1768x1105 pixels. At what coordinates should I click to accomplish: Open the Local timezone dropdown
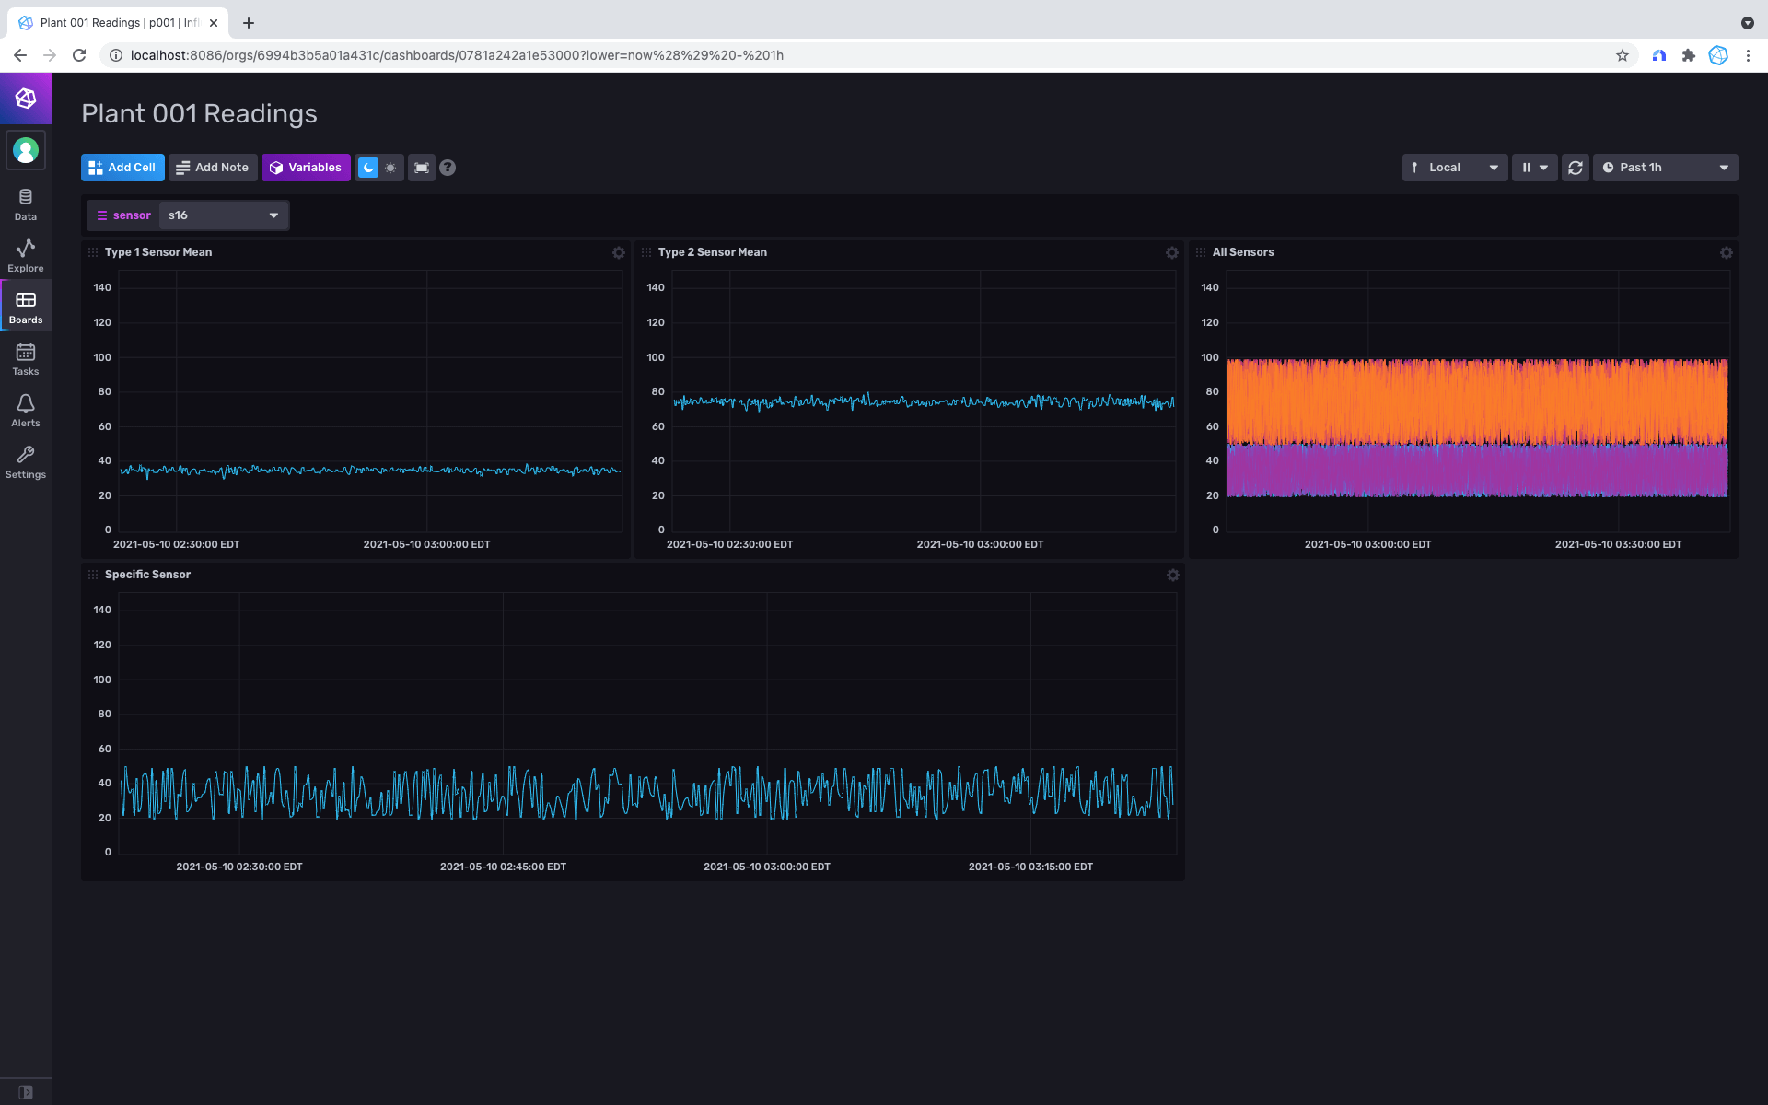1454,168
